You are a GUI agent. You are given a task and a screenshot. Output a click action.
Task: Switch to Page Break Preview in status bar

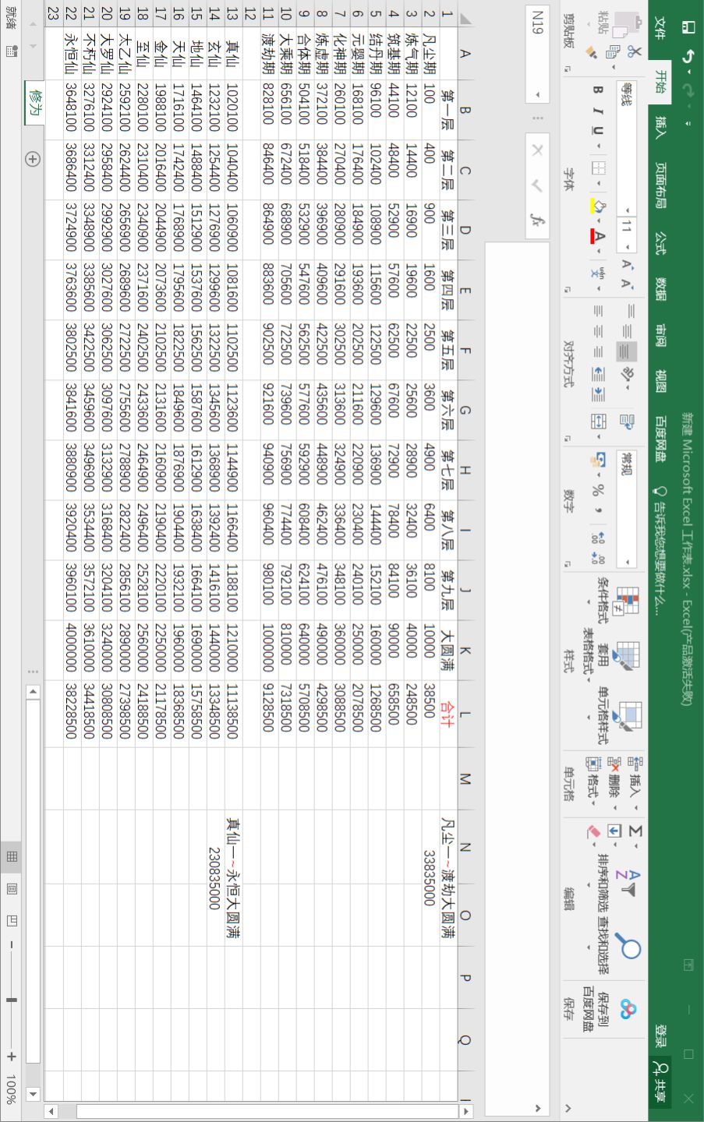pyautogui.click(x=11, y=920)
